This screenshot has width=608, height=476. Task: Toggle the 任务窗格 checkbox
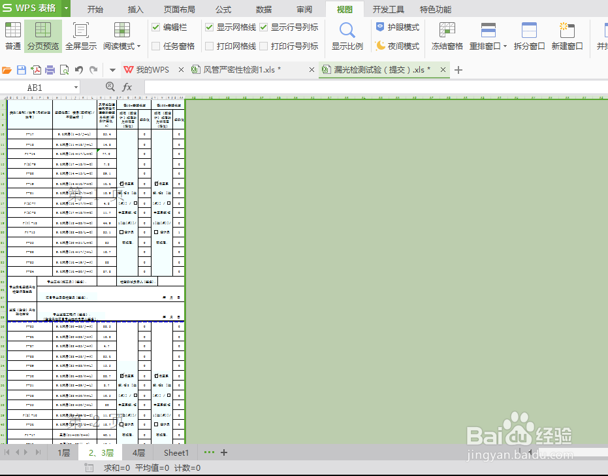pyautogui.click(x=156, y=46)
